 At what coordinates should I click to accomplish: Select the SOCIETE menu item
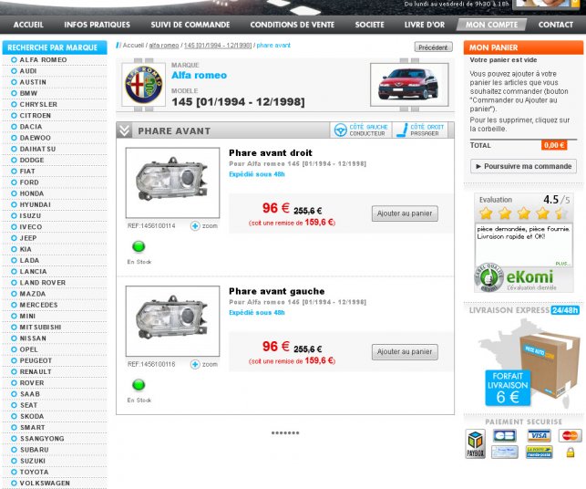coord(370,25)
